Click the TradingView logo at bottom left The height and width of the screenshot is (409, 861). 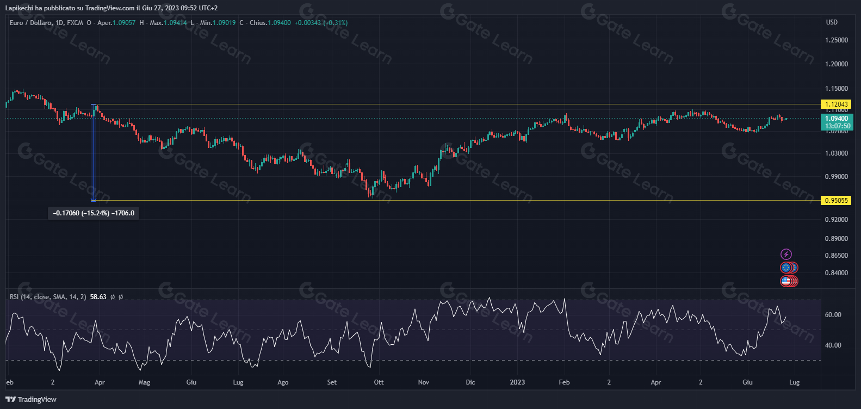31,399
